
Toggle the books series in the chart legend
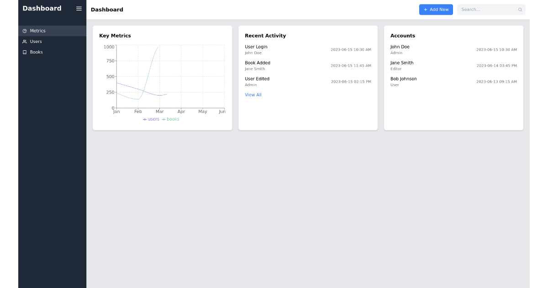coord(170,119)
